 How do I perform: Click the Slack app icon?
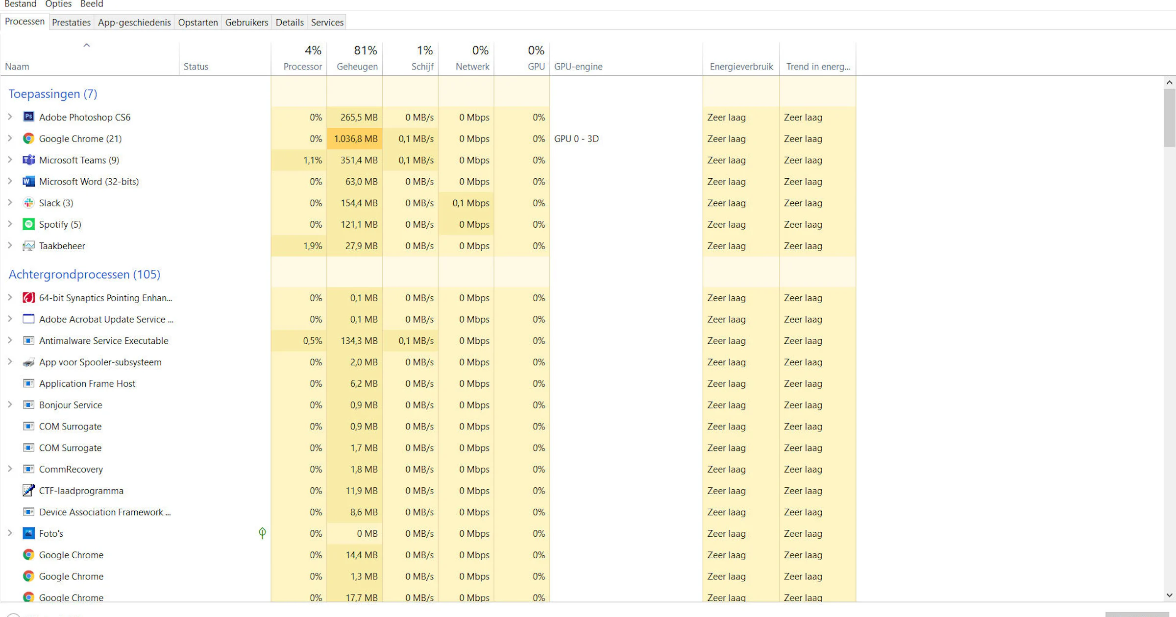28,203
